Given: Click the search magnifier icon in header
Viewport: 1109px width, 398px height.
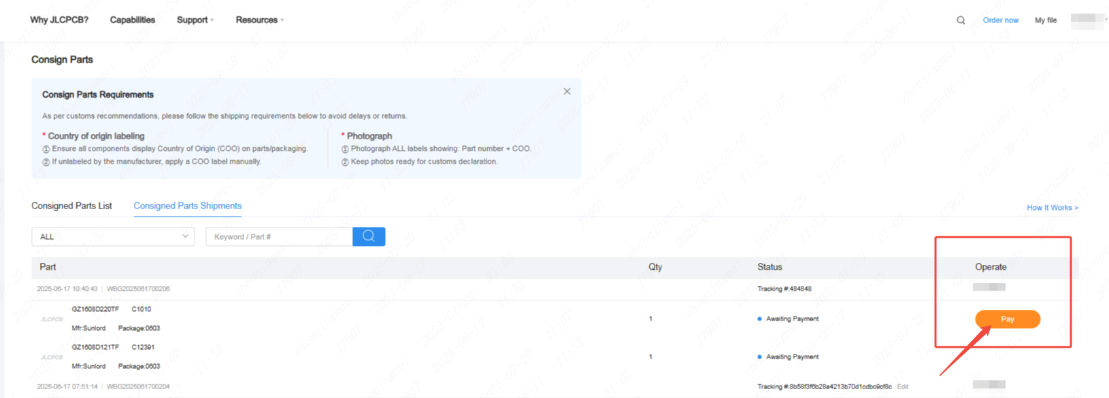Looking at the screenshot, I should (x=961, y=20).
